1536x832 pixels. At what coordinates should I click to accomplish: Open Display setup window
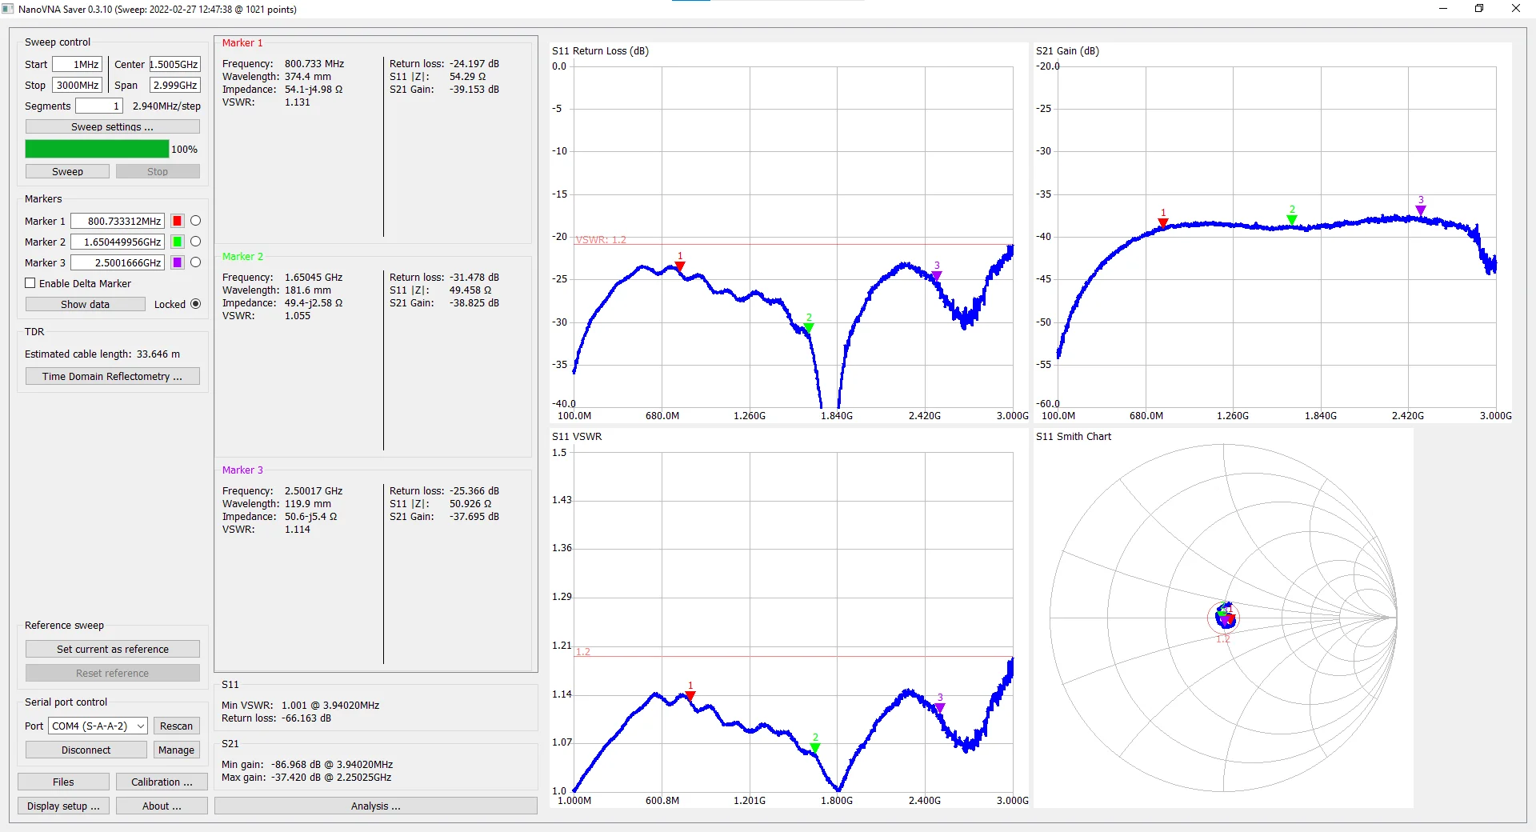[x=63, y=806]
